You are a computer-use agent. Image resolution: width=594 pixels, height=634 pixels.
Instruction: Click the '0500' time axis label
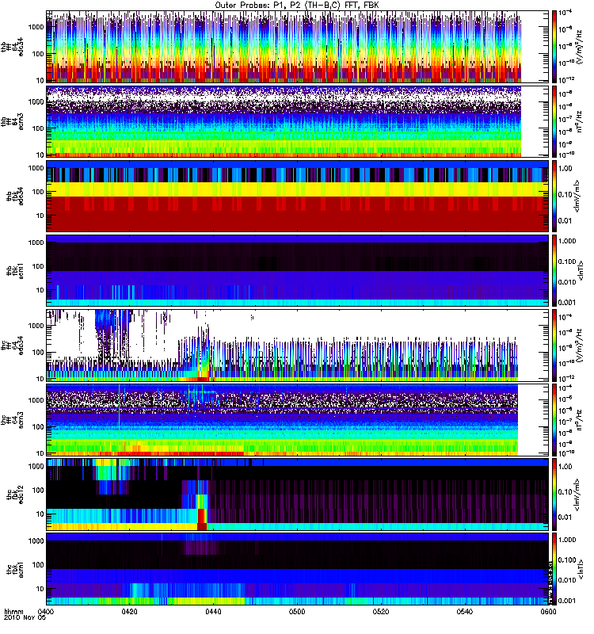point(297,612)
